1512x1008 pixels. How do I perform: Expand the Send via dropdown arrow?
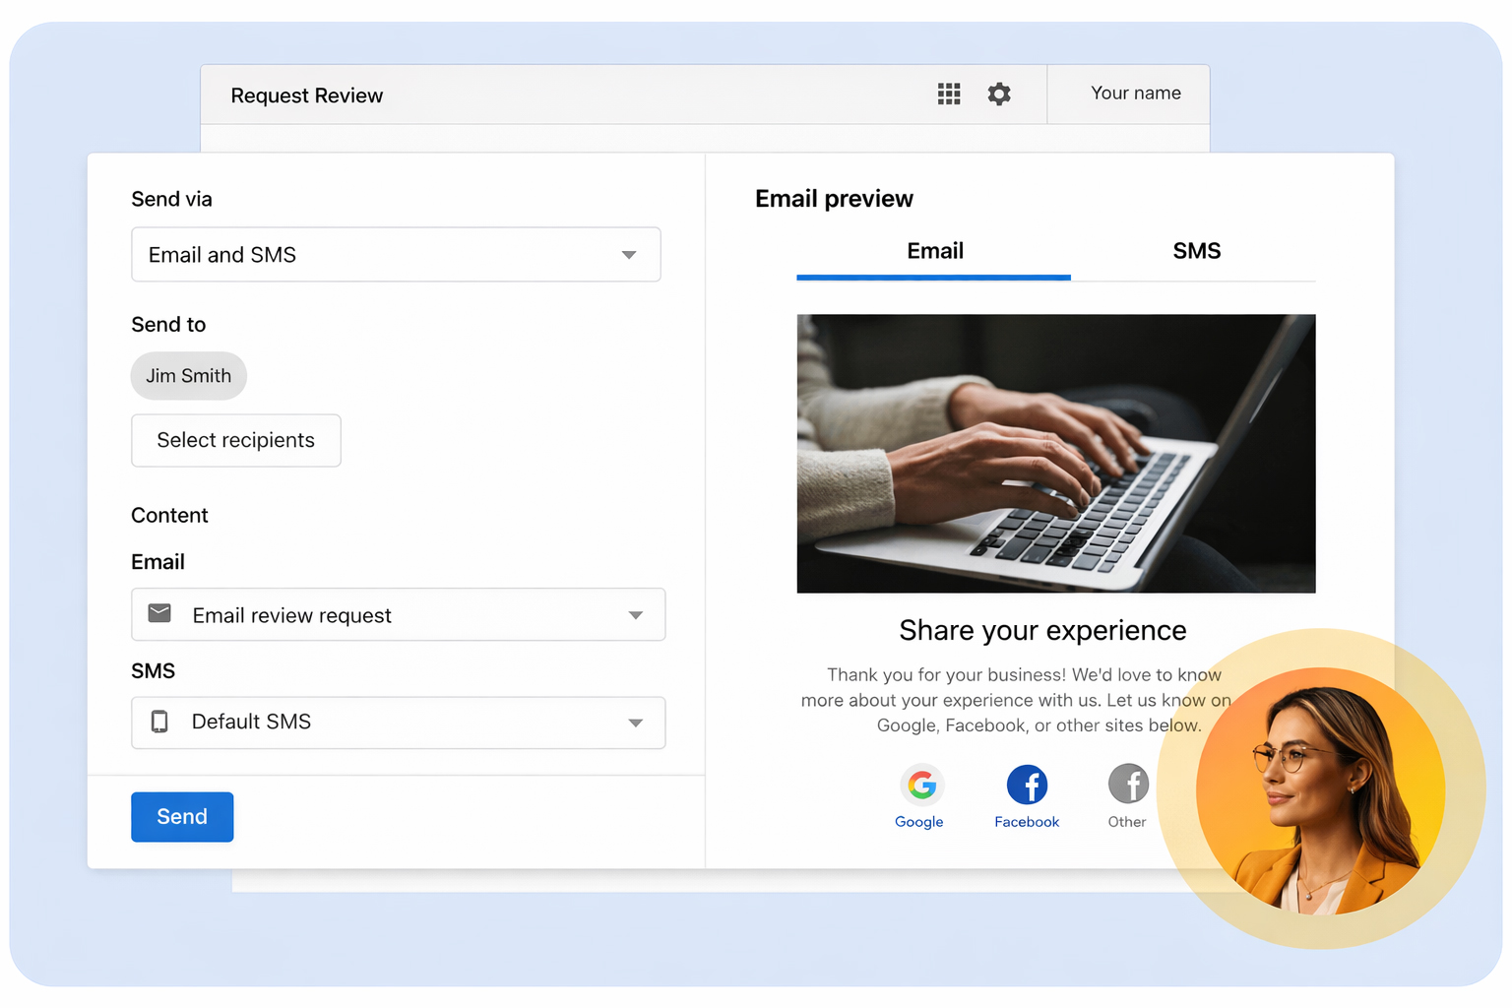coord(629,255)
